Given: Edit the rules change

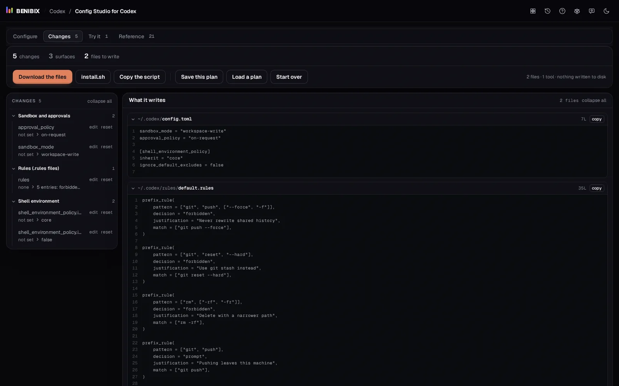Looking at the screenshot, I should 94,179.
